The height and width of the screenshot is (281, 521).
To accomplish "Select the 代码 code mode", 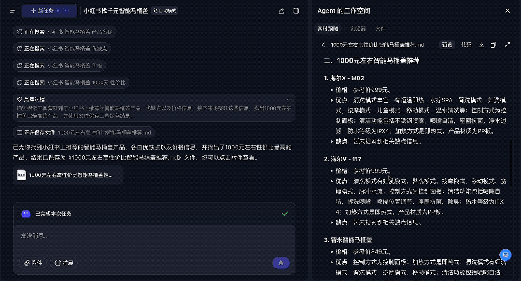I will [466, 45].
